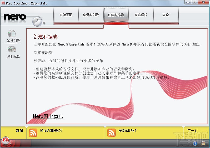Close the Nero StartSmart Essentials window
The width and height of the screenshot is (210, 148).
point(203,2)
